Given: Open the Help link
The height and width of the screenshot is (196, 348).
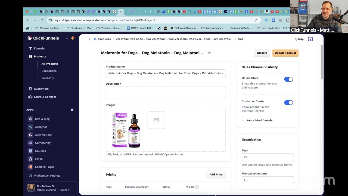Looking at the screenshot, I should pyautogui.click(x=299, y=39).
